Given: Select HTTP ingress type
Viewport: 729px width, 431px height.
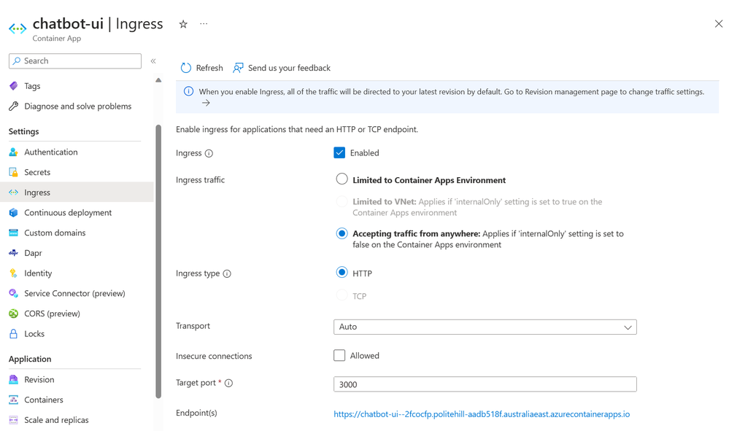Looking at the screenshot, I should (342, 273).
